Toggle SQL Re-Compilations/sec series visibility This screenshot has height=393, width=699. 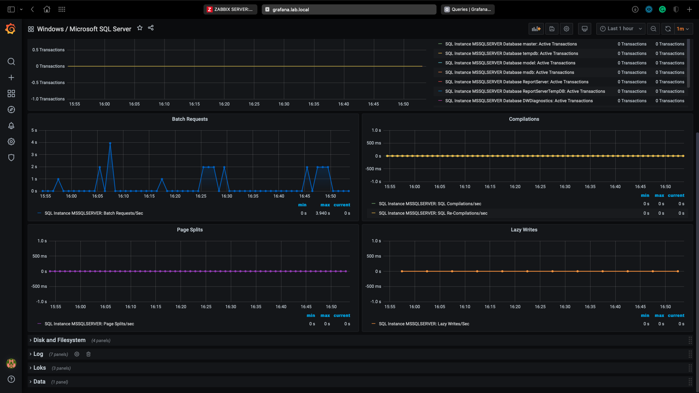click(x=433, y=213)
